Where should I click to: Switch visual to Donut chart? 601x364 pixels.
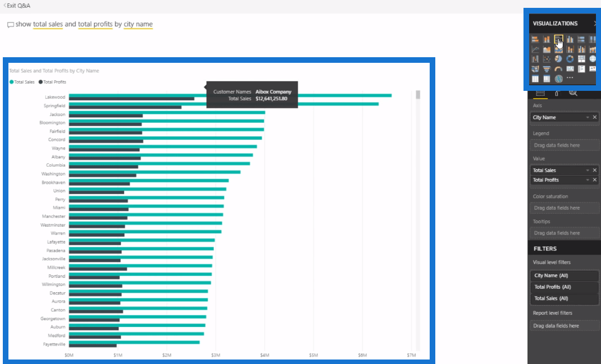tap(570, 59)
